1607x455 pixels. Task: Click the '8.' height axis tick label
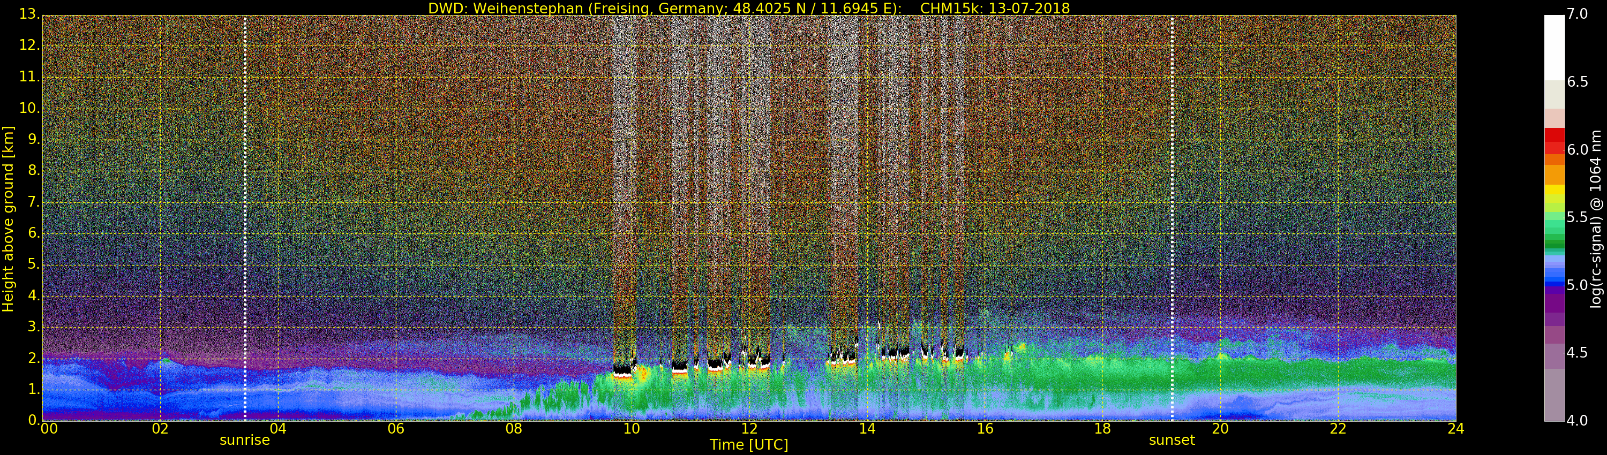point(33,171)
